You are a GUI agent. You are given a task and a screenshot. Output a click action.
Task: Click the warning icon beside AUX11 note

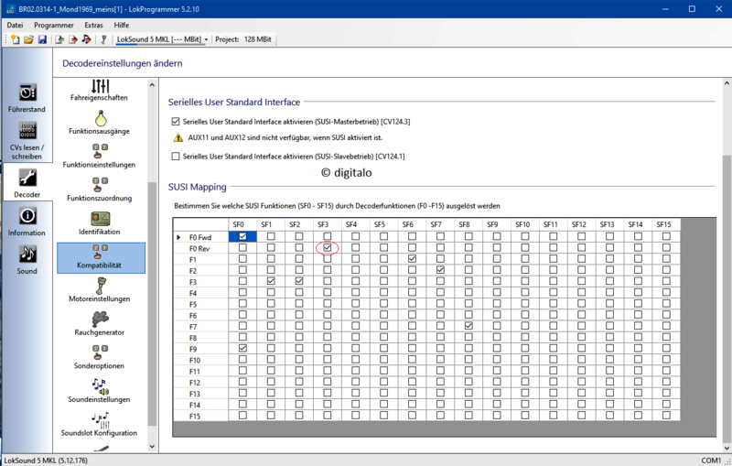pyautogui.click(x=178, y=137)
